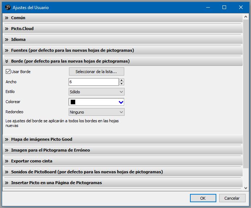The height and width of the screenshot is (208, 251).
Task: Click the app icon in title bar
Action: (x=8, y=7)
